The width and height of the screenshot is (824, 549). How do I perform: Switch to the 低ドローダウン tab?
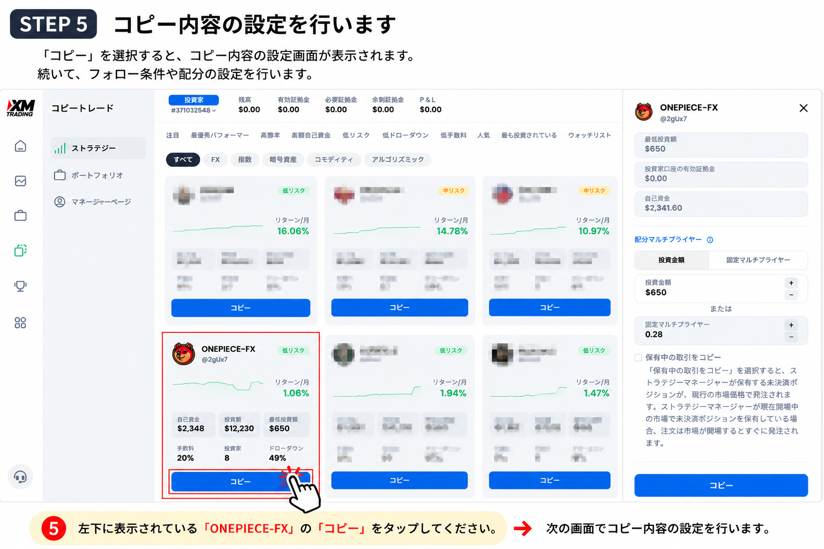[x=406, y=136]
